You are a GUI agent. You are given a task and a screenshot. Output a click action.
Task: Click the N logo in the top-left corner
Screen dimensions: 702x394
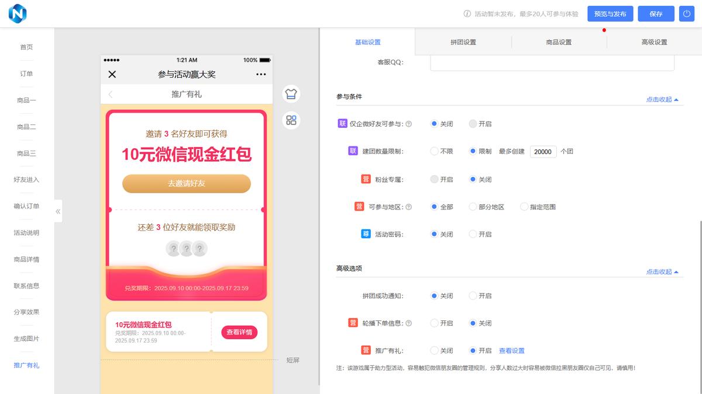pos(18,13)
